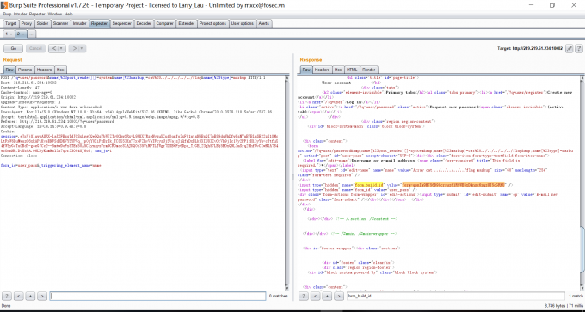Open the Repeater menu in menu bar
Screen dimensions: 585x312
coord(37,14)
